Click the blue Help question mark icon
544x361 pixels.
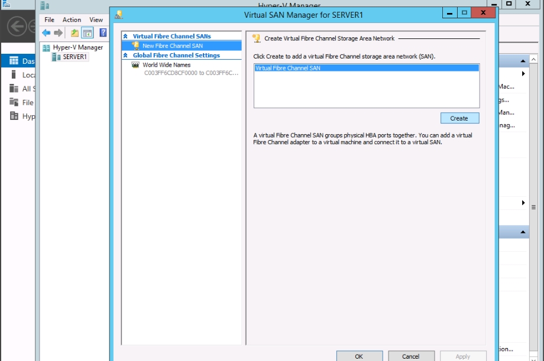pos(103,33)
